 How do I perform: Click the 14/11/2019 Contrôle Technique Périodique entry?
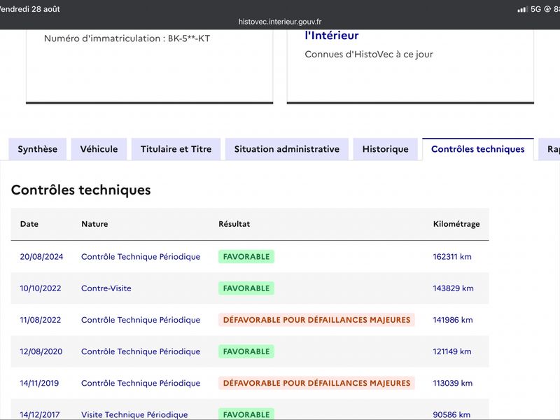141,383
